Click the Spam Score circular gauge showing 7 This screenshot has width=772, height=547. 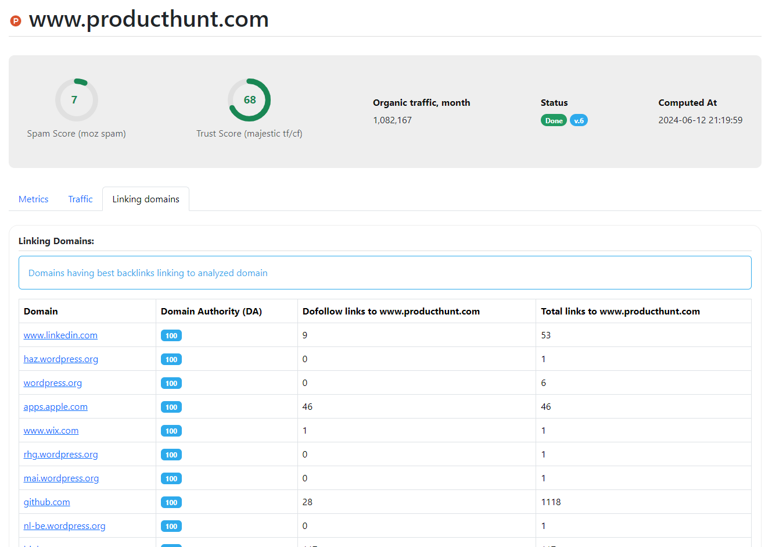coord(76,100)
